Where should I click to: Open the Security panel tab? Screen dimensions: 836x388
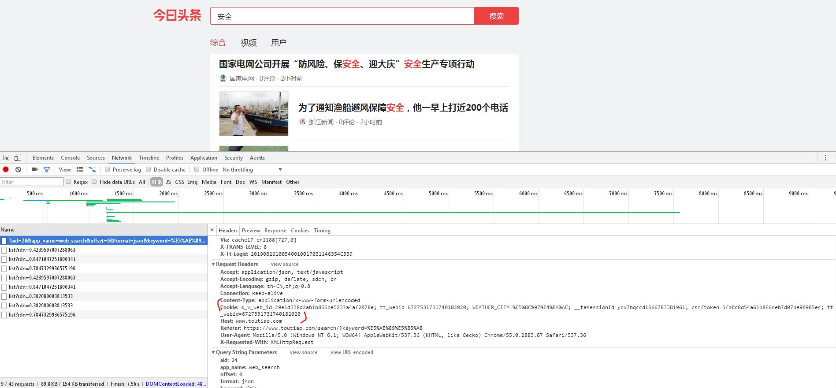click(234, 158)
